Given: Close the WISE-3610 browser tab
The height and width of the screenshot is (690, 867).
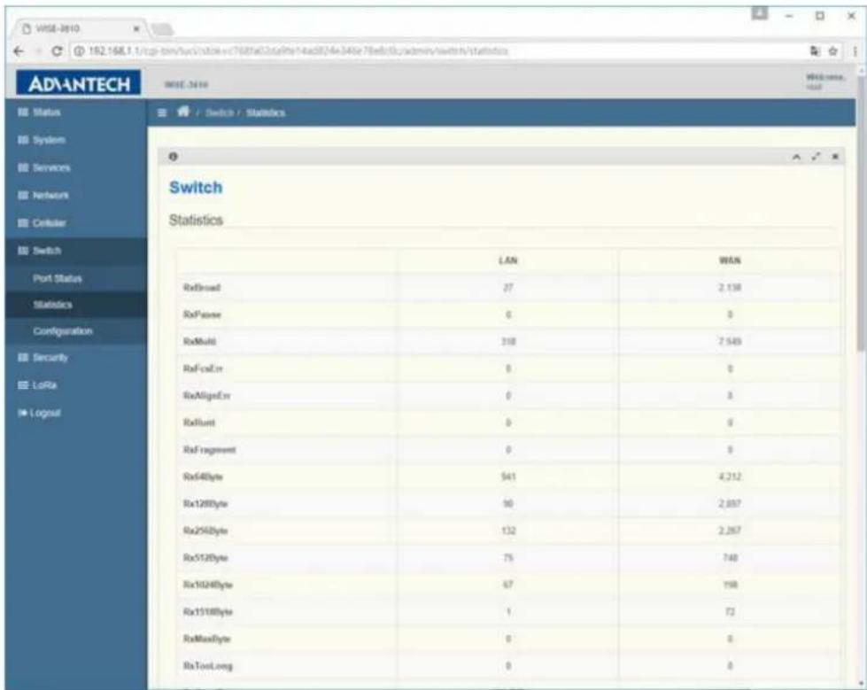Looking at the screenshot, I should (136, 28).
